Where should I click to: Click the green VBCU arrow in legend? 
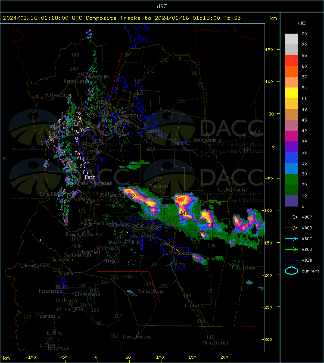[291, 249]
